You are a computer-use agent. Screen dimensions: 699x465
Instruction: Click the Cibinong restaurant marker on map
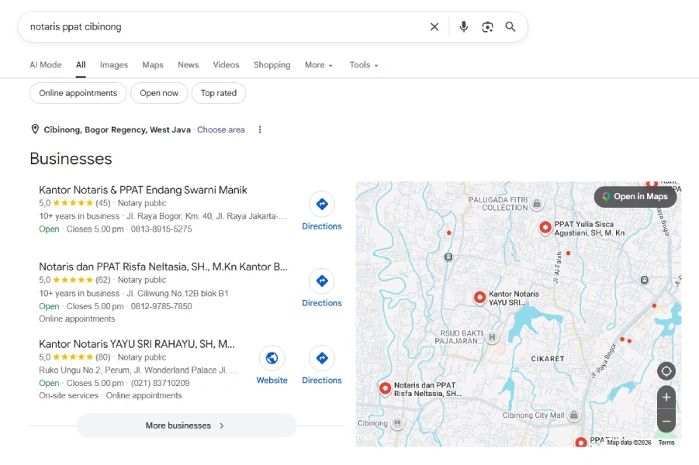point(397,423)
